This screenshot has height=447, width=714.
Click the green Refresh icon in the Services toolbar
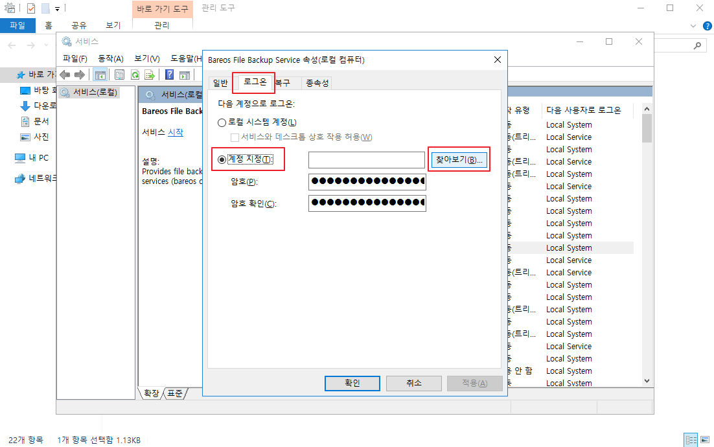click(x=135, y=74)
